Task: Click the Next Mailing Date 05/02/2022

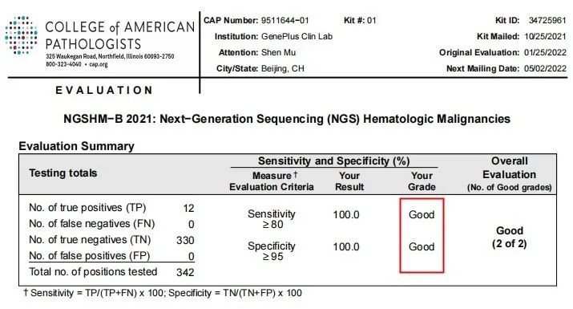Action: (545, 68)
